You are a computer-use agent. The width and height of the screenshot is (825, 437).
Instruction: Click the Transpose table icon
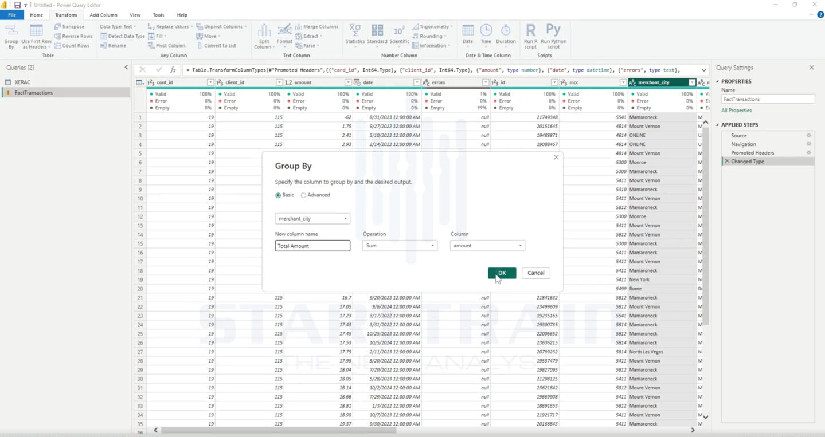click(69, 27)
